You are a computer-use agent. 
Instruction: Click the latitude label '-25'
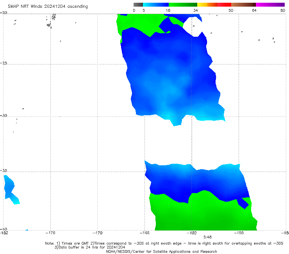(x=4, y=63)
